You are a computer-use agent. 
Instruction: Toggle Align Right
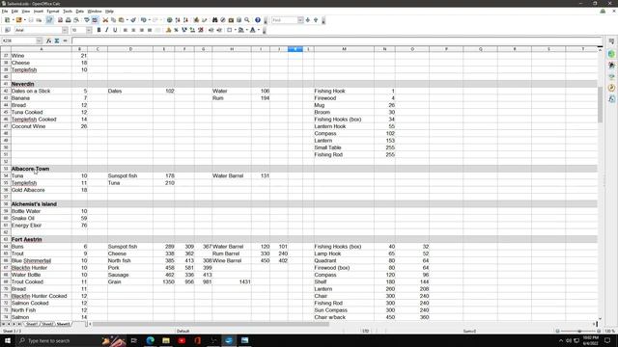142,30
